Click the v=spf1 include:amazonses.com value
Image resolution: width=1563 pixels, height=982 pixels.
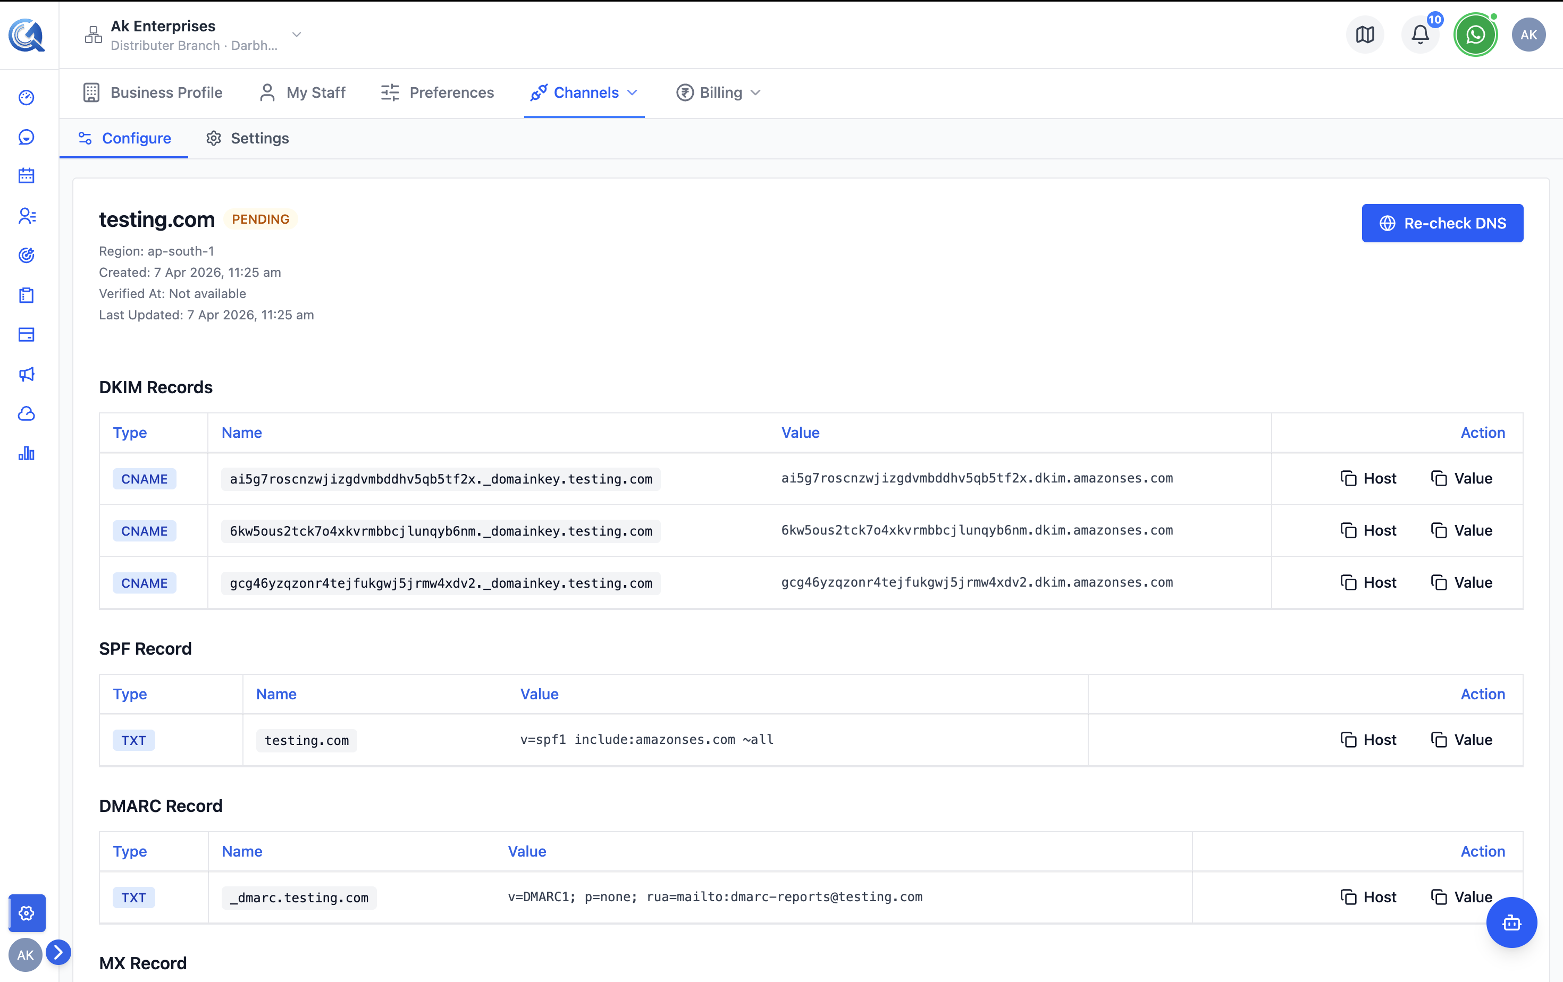pyautogui.click(x=646, y=739)
